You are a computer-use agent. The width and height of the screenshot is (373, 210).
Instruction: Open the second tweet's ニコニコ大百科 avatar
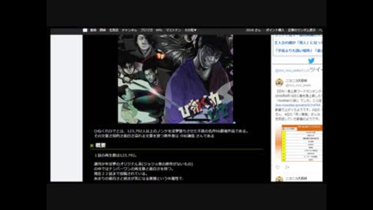pos(279,179)
